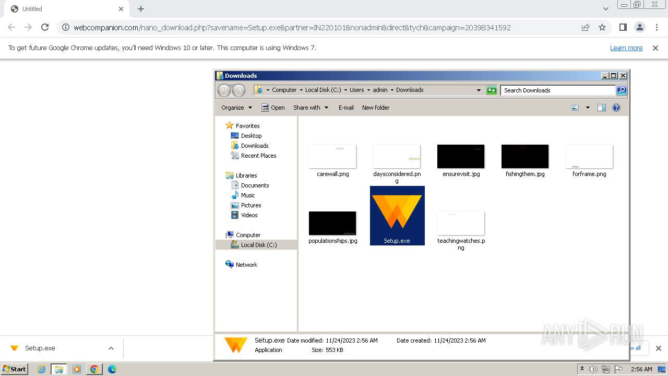Expand the Computer breadcrumb arrow
The width and height of the screenshot is (668, 376).
301,90
